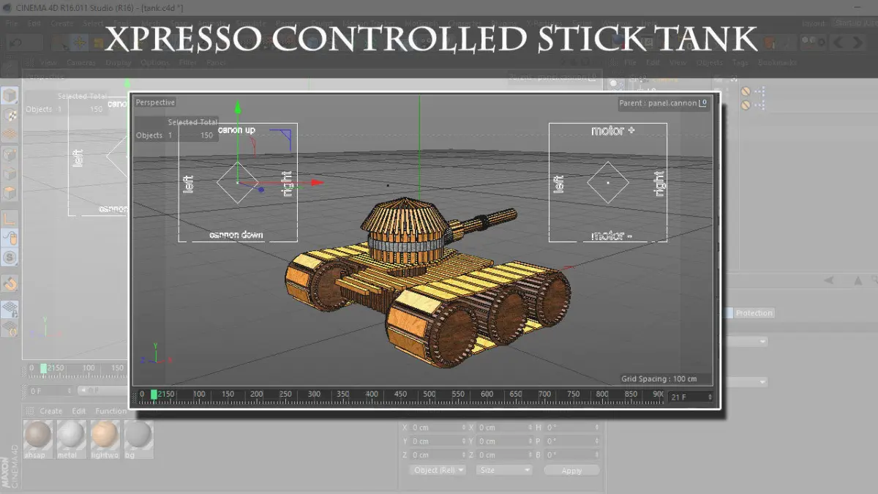
Task: Toggle the Enable Snap magnet icon
Action: (x=10, y=282)
